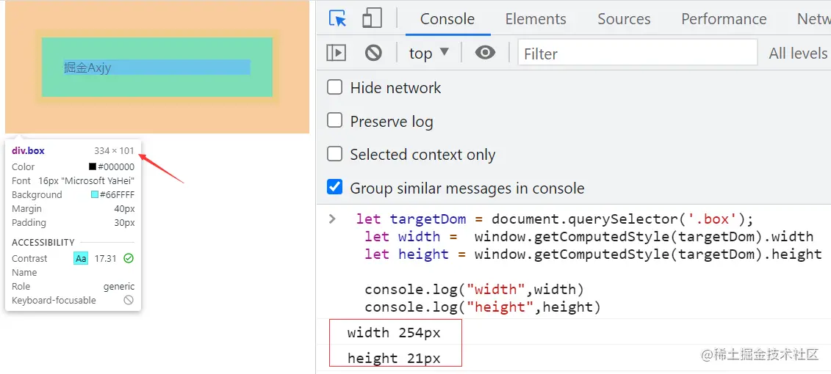Click the console.log("width",width) code line
Screen dimensions: 831x374
coord(474,290)
